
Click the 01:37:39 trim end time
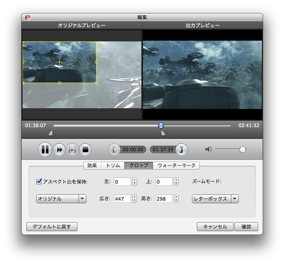163,150
